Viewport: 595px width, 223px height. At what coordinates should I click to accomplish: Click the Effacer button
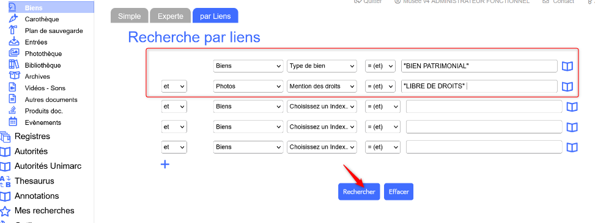click(399, 192)
